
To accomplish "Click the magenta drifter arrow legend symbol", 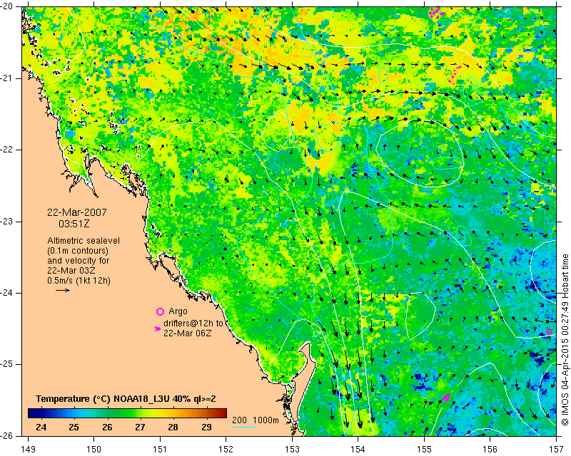I will pos(158,328).
